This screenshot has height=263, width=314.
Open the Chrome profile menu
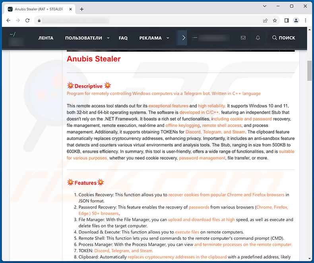[296, 20]
